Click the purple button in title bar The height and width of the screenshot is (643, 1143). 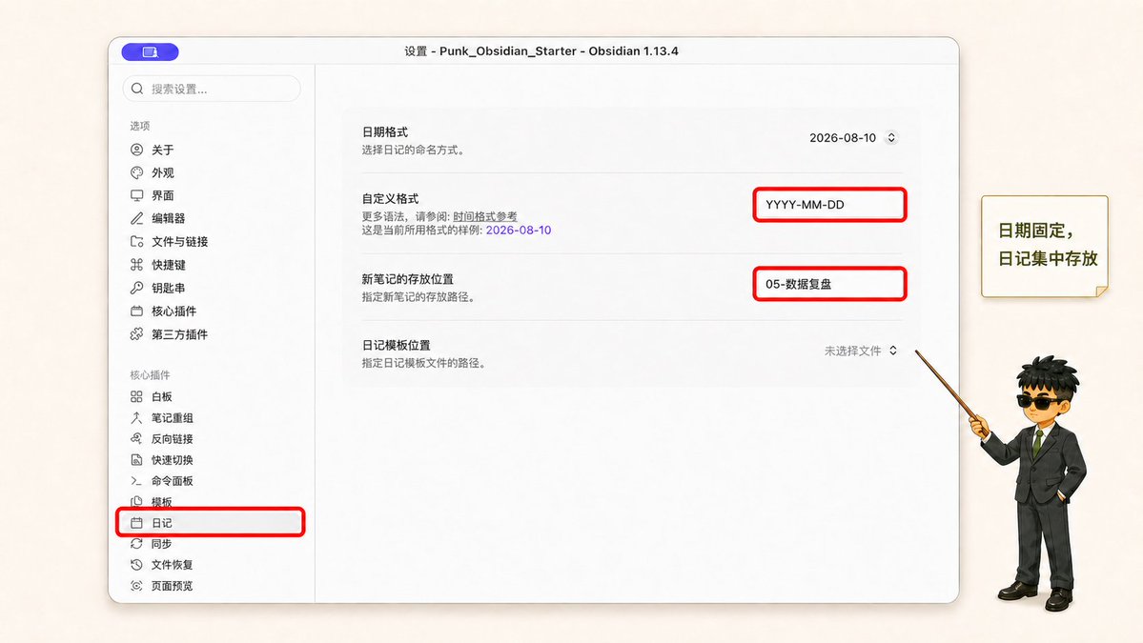point(151,51)
